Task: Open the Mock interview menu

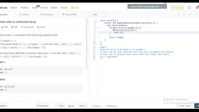Action: tap(35, 7)
